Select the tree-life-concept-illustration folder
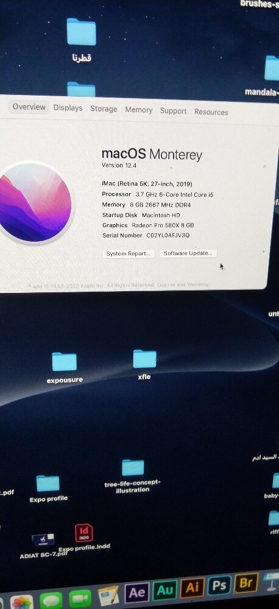Screen dimensions: 279x609 click(133, 476)
